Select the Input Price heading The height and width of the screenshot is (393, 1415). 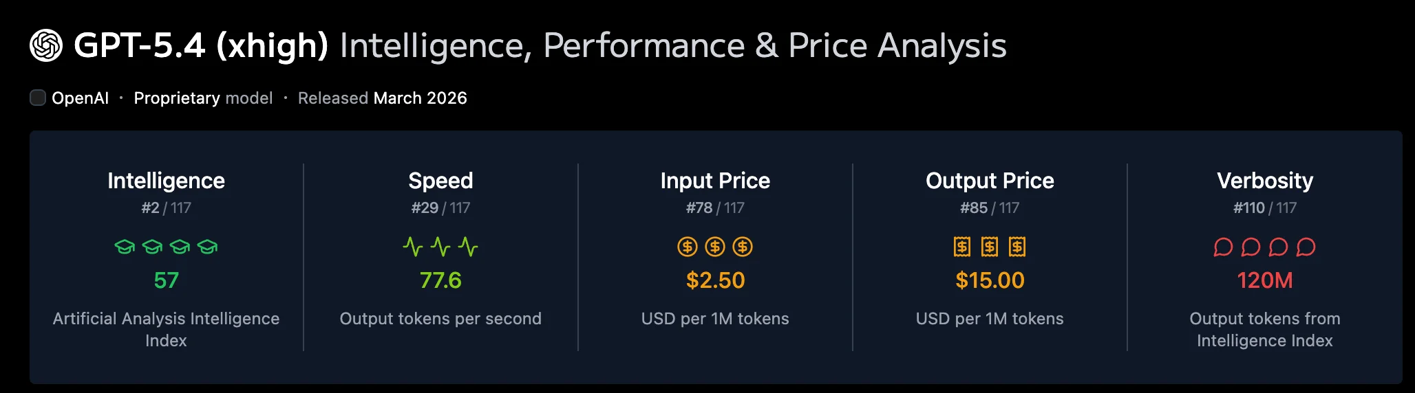click(715, 181)
